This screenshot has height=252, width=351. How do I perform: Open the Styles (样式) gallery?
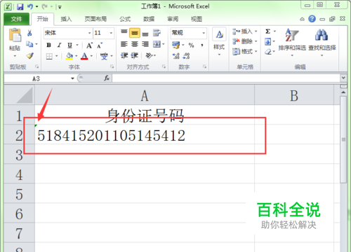(x=219, y=42)
